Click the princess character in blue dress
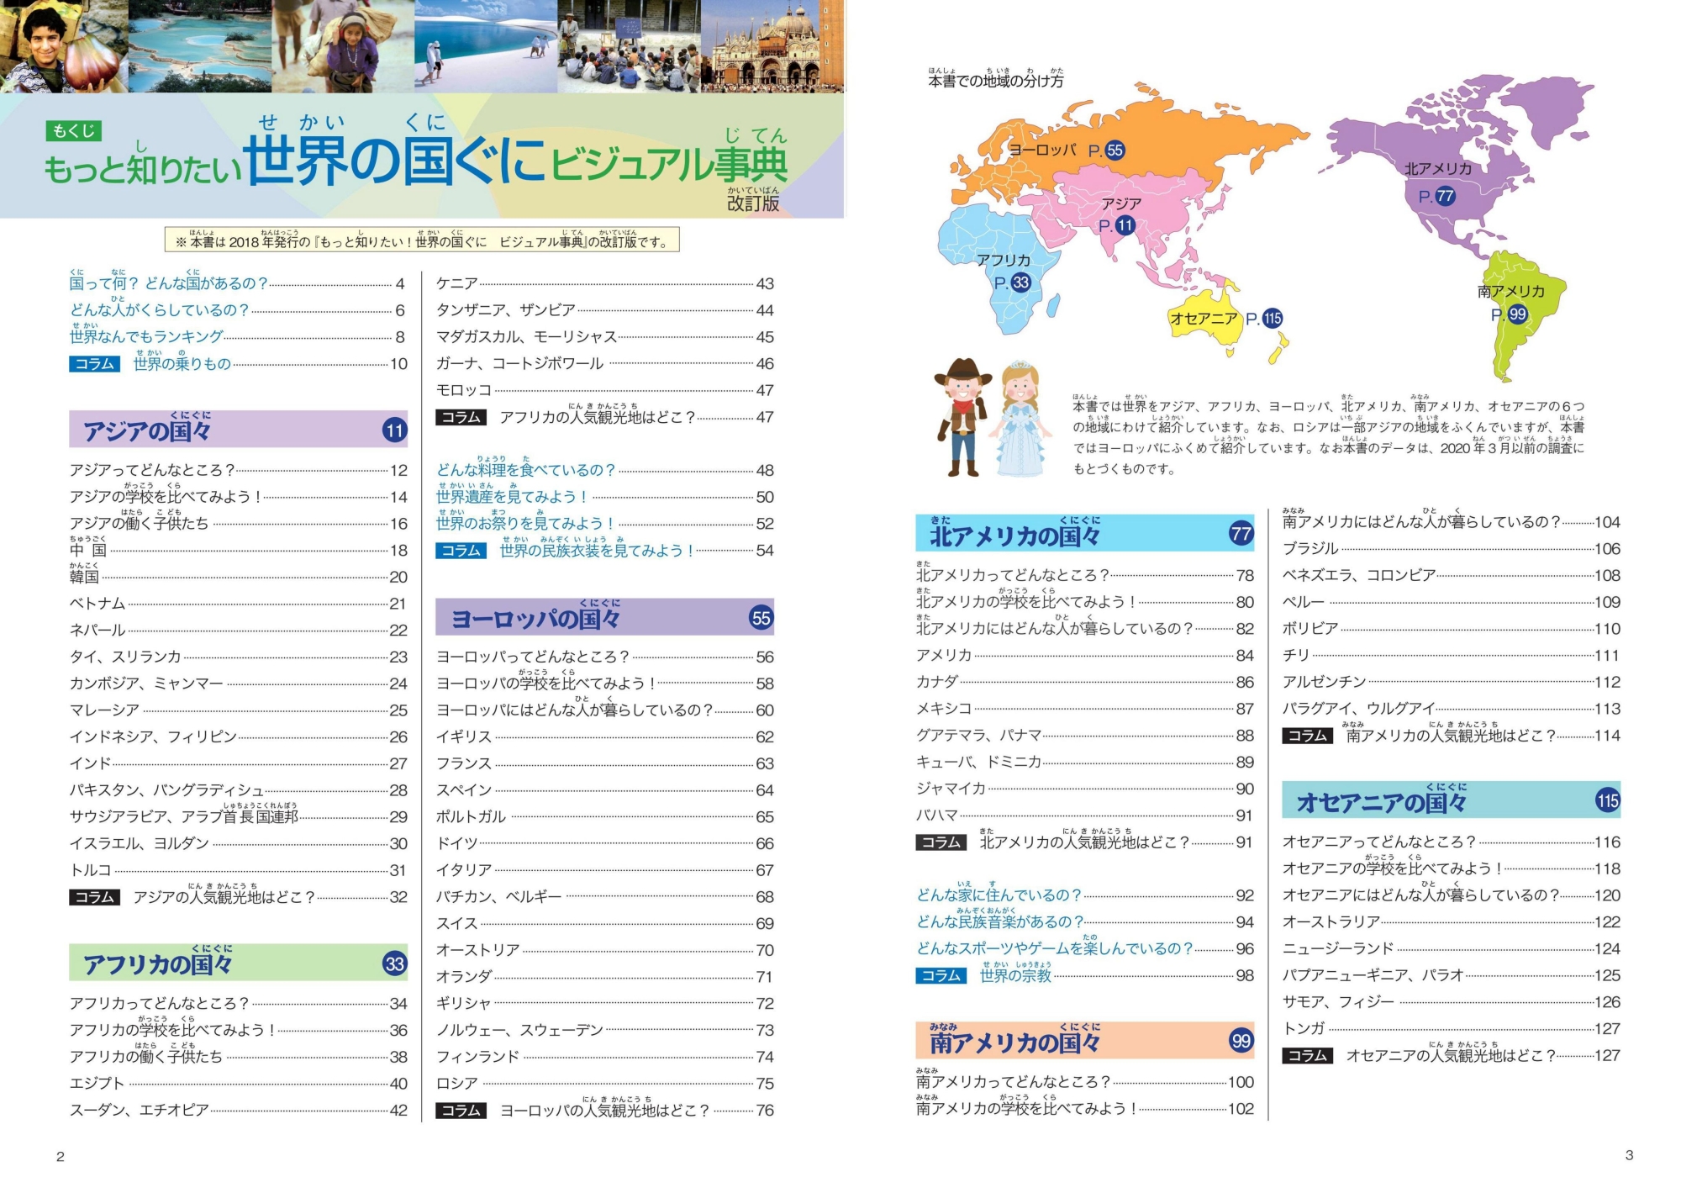Screen dimensions: 1681x1193 pos(1020,419)
